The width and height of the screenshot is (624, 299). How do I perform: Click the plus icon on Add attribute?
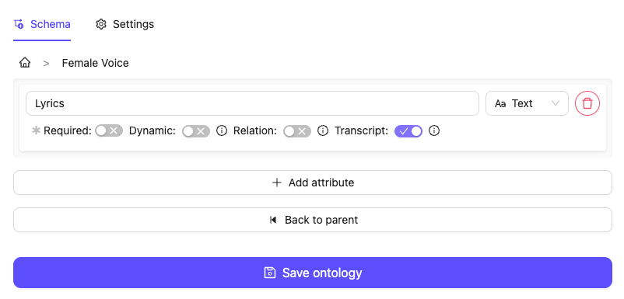pos(276,183)
